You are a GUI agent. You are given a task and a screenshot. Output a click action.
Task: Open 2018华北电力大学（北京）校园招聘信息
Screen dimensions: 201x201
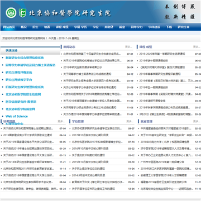pyautogui.click(x=165, y=142)
